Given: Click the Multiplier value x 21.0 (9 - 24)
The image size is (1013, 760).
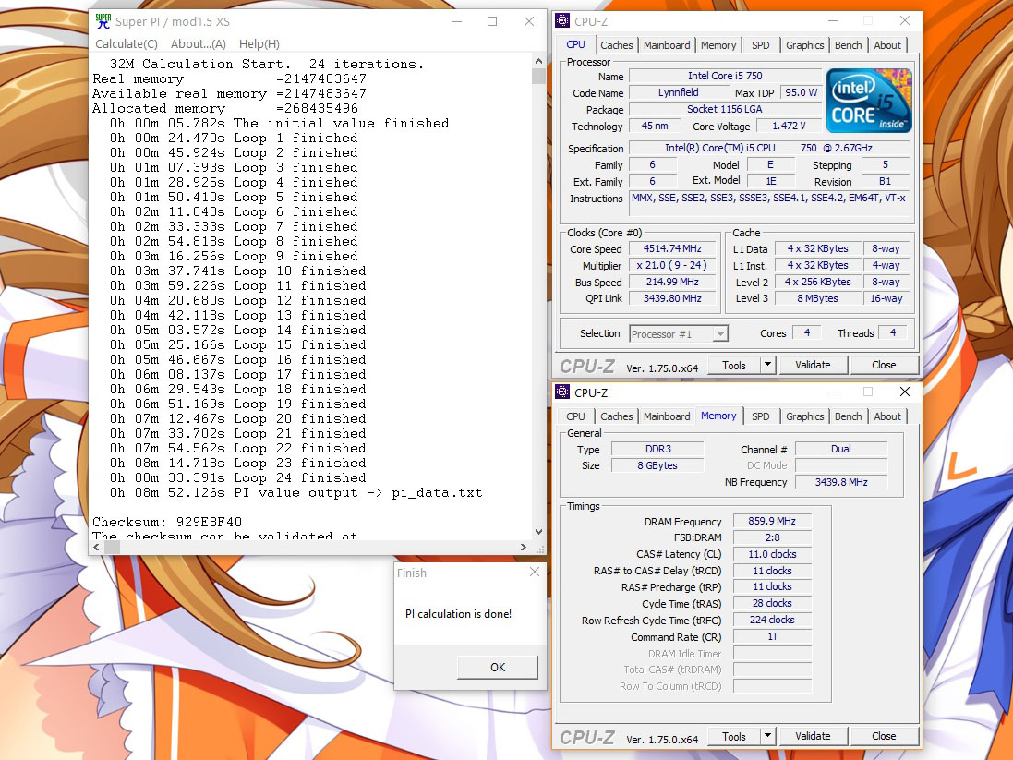Looking at the screenshot, I should coord(672,266).
